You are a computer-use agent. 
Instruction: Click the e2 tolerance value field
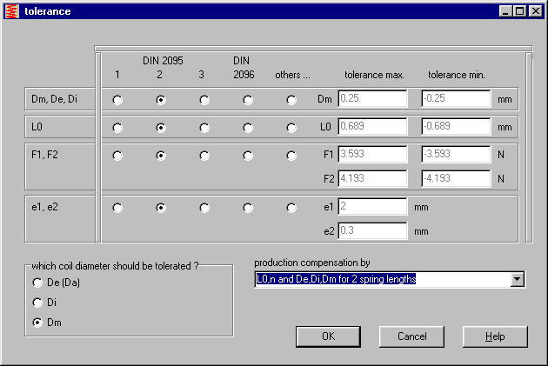pos(372,231)
